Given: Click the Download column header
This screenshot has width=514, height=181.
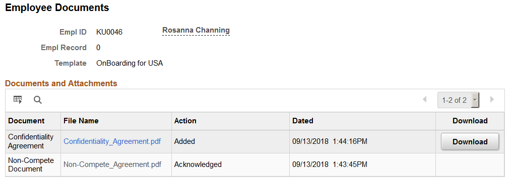Looking at the screenshot, I should [470, 121].
